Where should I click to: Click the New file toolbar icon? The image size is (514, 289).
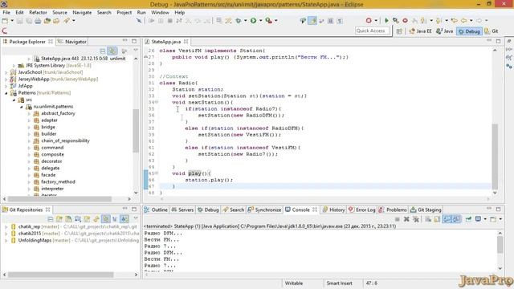coord(5,21)
